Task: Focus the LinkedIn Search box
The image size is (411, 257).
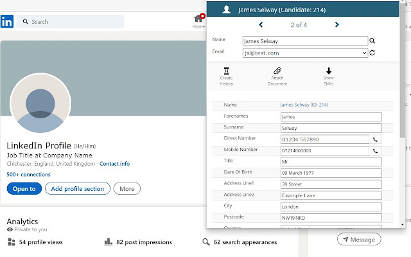Action: [70, 21]
